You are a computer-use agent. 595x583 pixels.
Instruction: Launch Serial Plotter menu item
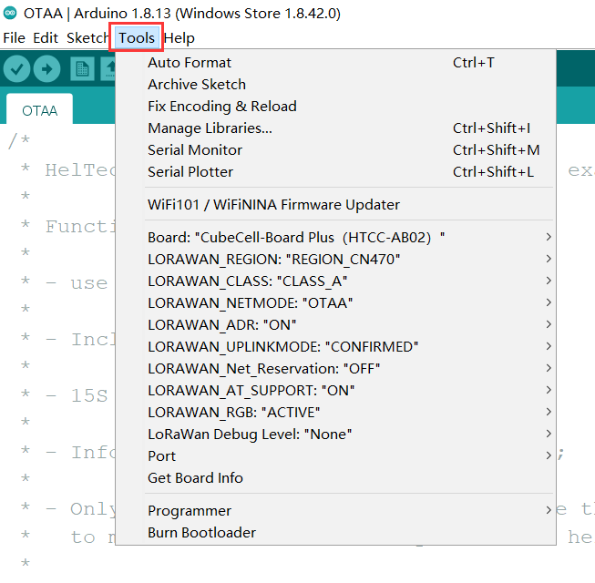click(190, 171)
